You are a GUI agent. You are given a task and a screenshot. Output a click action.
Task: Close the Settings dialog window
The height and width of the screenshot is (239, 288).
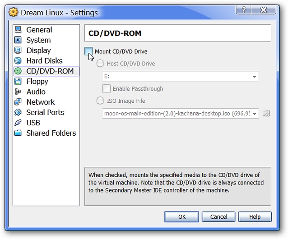coord(264,10)
